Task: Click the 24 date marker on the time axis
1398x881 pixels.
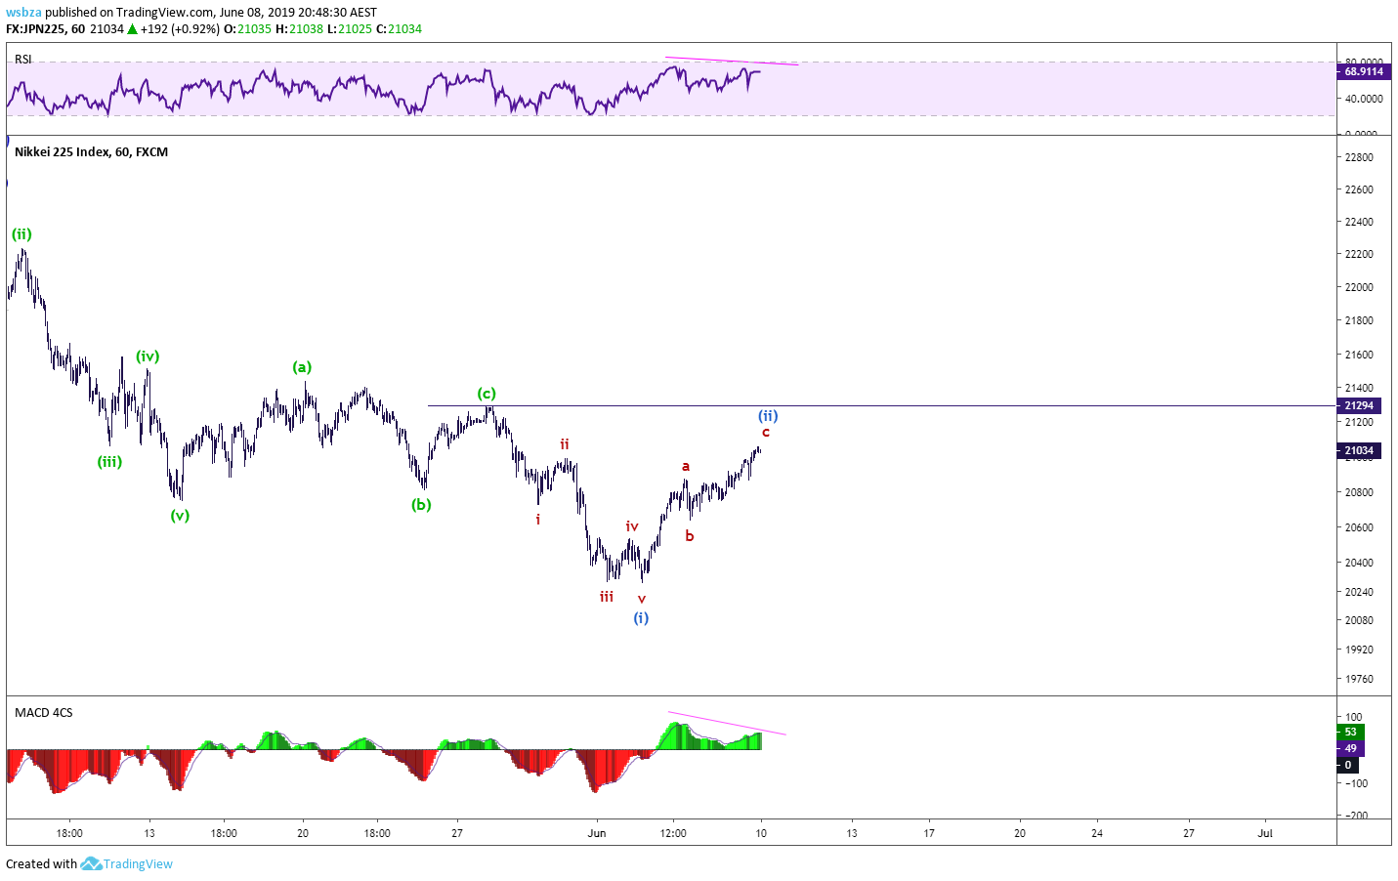Action: [x=1097, y=833]
